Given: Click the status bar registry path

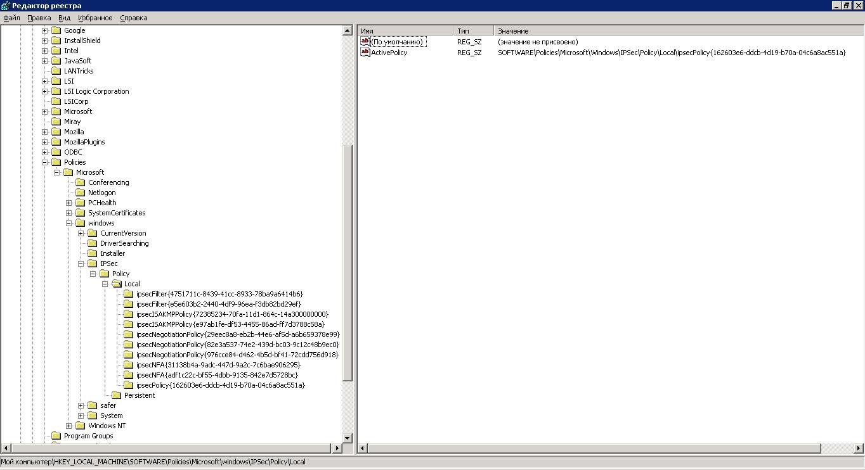Looking at the screenshot, I should click(153, 462).
